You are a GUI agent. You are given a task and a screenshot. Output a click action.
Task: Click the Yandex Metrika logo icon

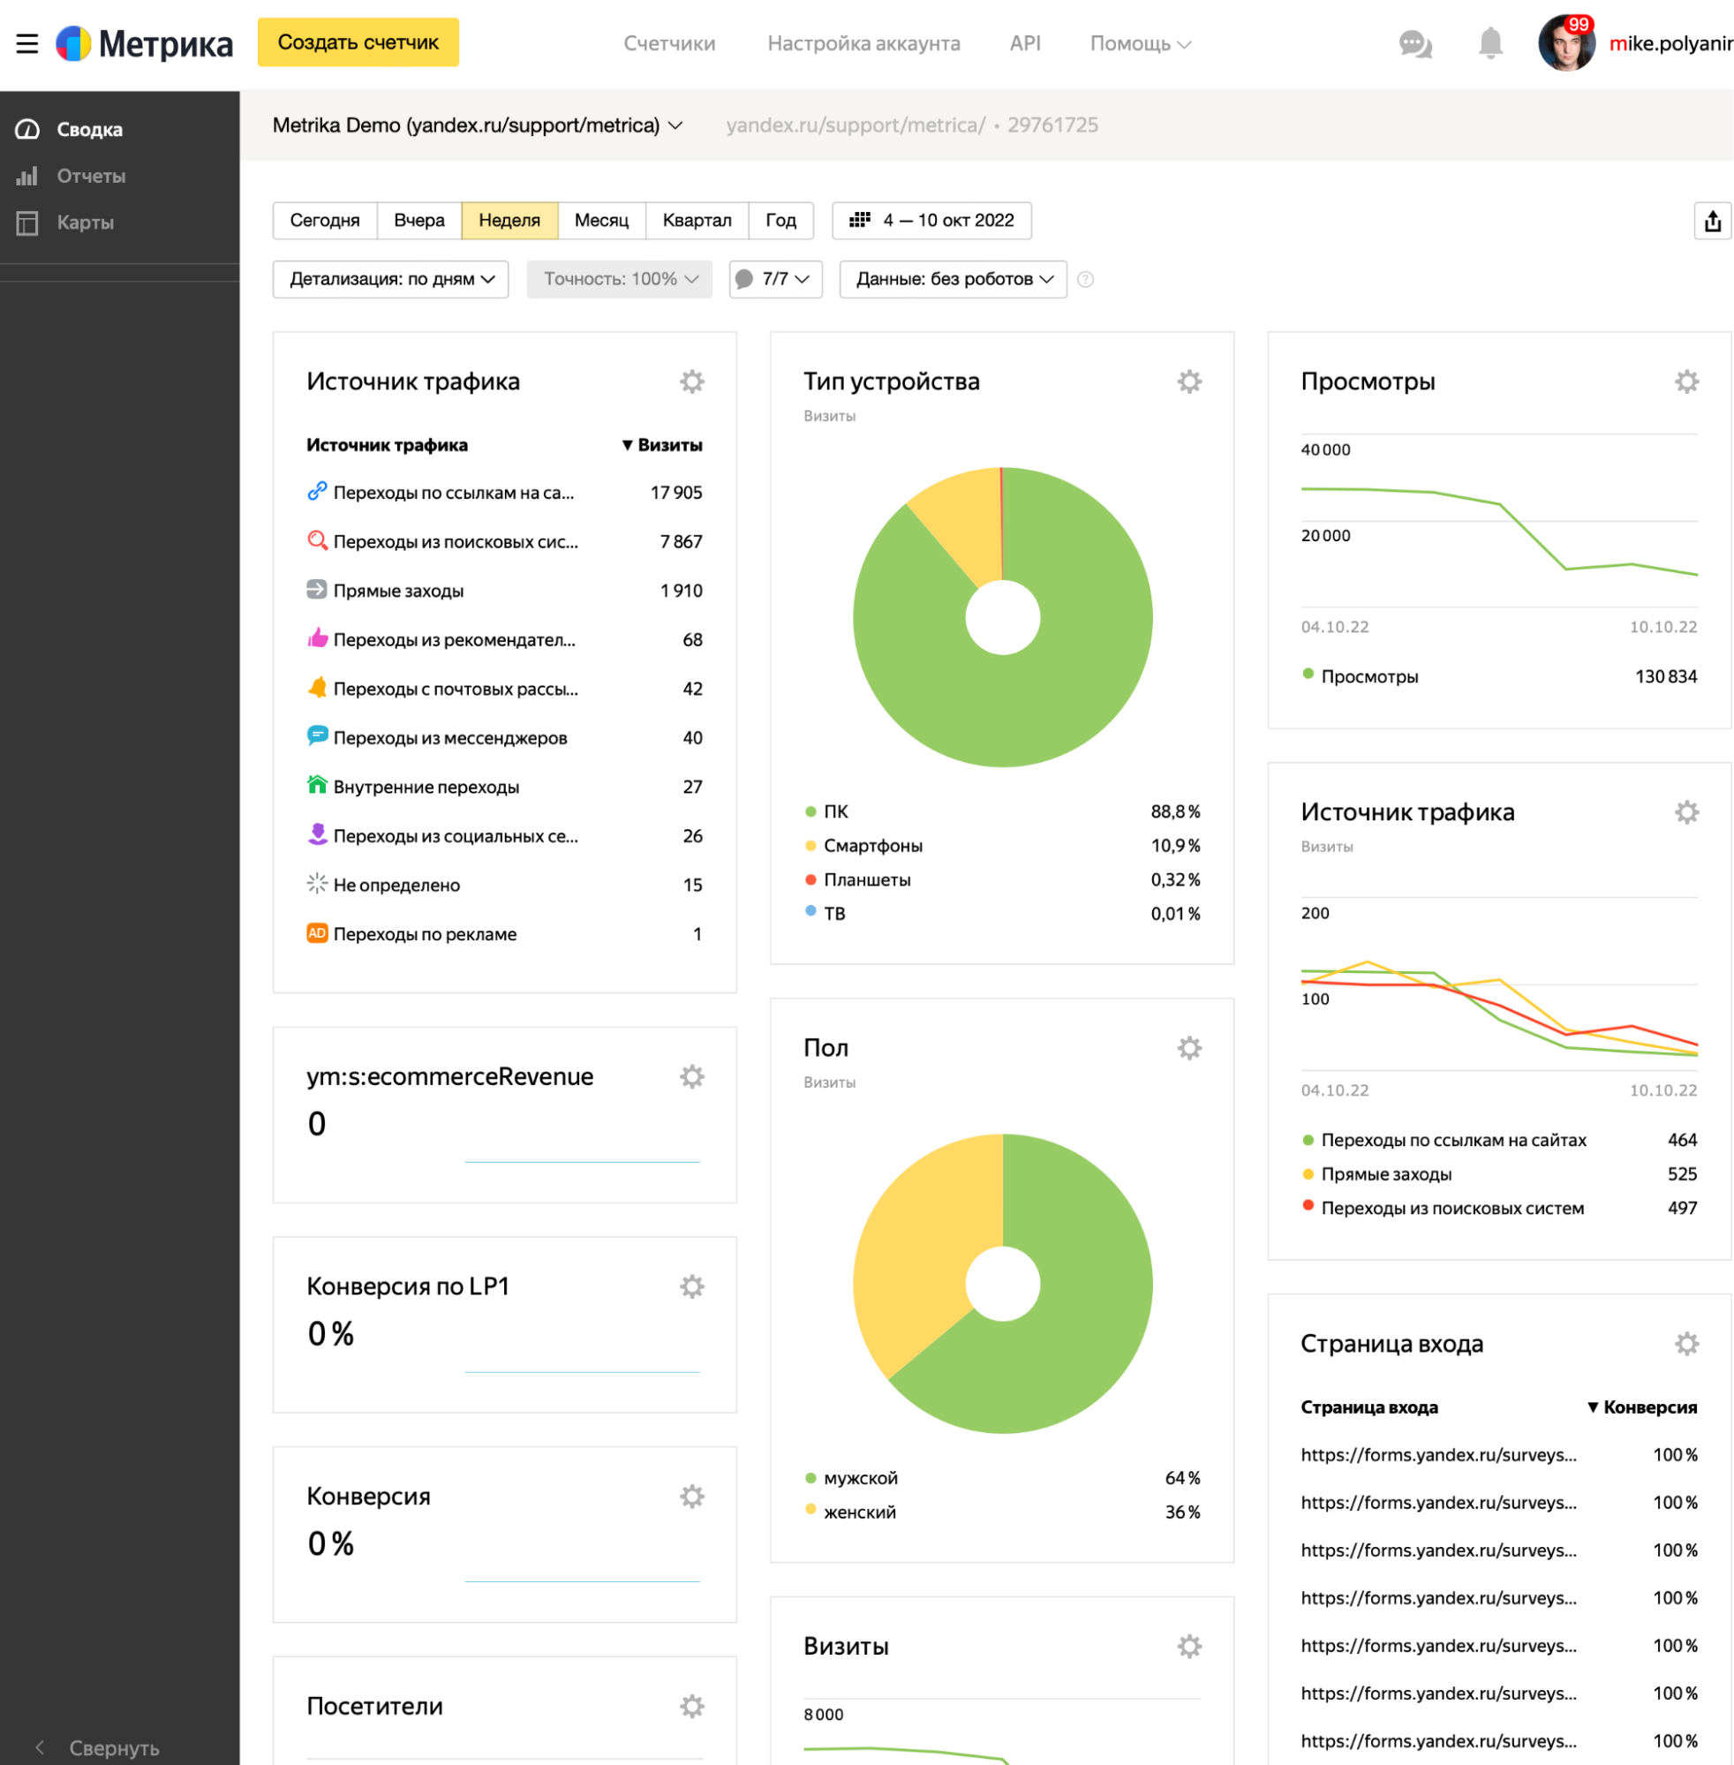pyautogui.click(x=76, y=41)
